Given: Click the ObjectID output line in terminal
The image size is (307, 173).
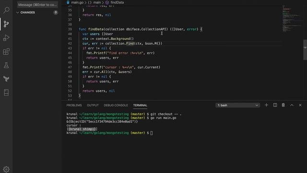Looking at the screenshot, I should 102,122.
